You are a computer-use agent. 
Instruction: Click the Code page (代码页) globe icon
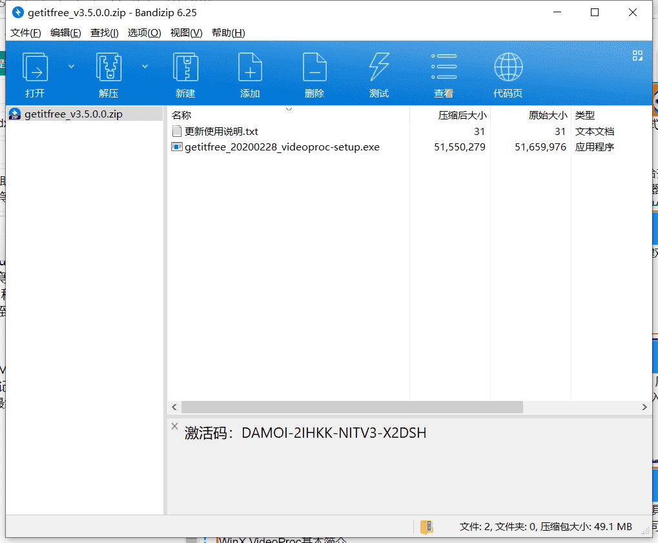(508, 67)
